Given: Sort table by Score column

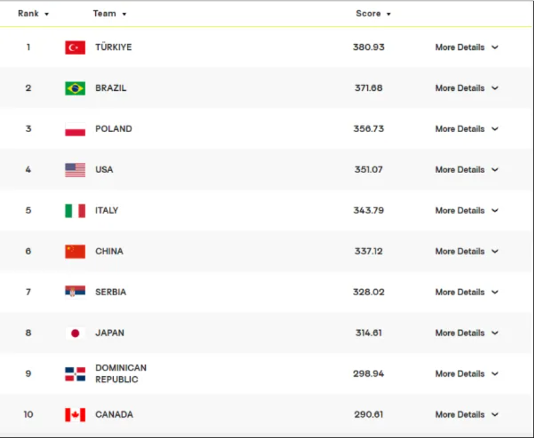Looking at the screenshot, I should click(373, 13).
